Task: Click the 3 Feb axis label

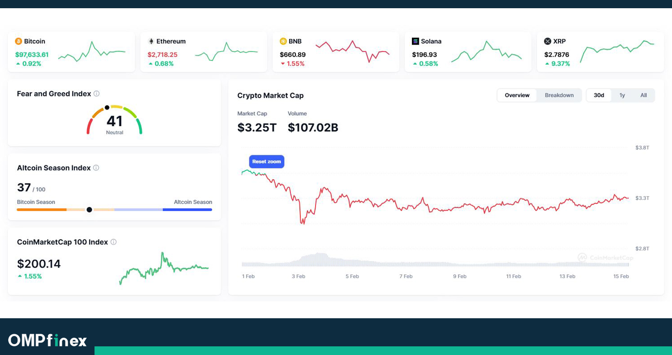Action: tap(298, 276)
